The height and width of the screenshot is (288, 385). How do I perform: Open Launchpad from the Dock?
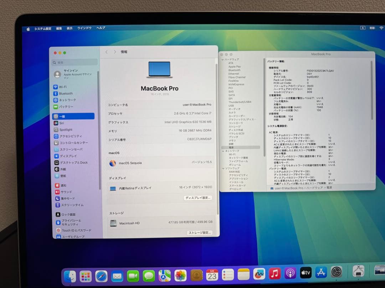pos(86,277)
